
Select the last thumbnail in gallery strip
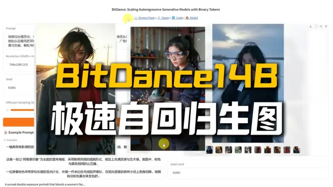tap(296, 150)
